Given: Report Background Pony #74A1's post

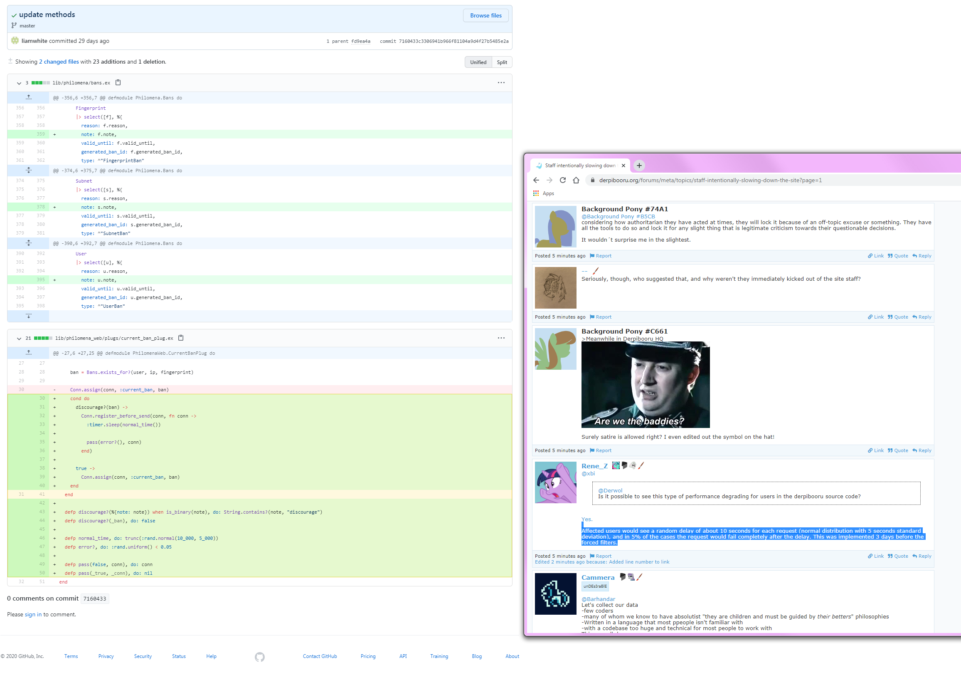Looking at the screenshot, I should click(x=601, y=256).
